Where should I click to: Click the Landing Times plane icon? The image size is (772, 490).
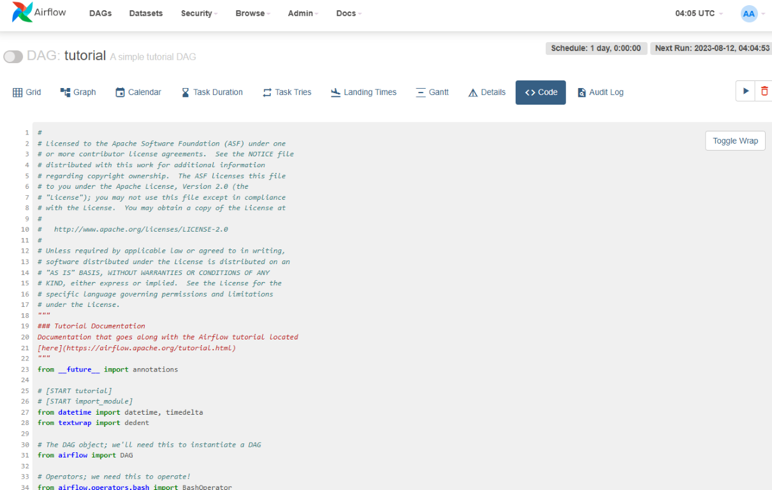pos(336,93)
